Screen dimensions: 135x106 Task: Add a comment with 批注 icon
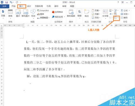coord(87,13)
